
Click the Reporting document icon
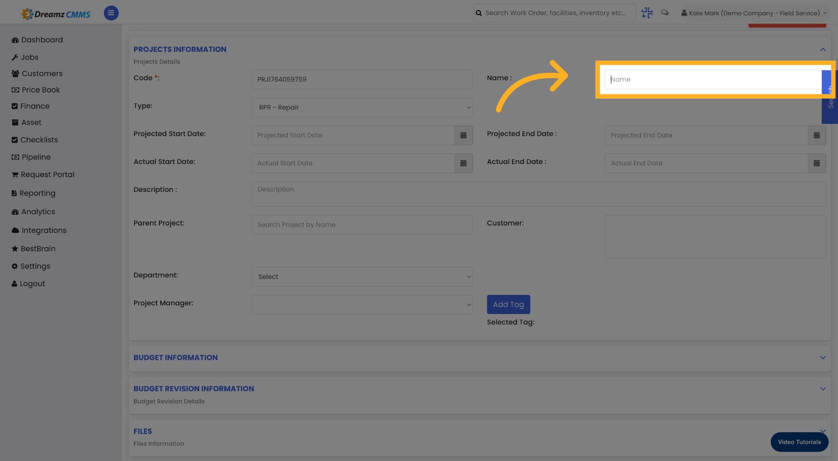point(14,193)
